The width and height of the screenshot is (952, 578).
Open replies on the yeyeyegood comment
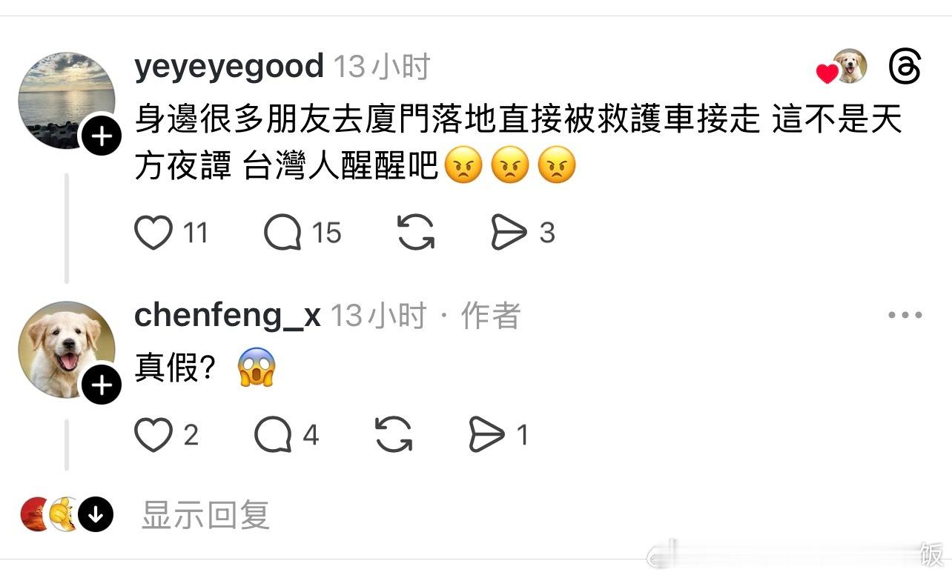282,233
